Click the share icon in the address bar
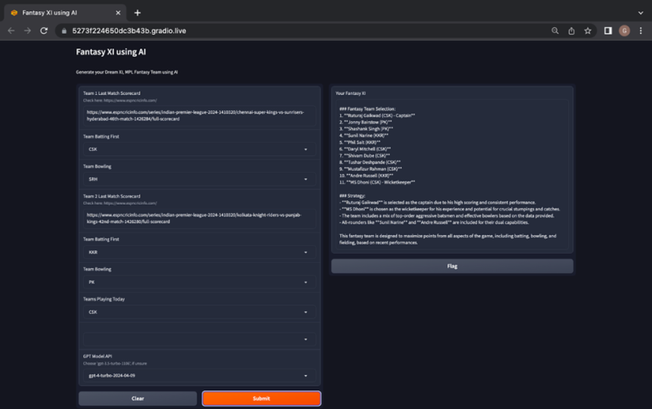652x409 pixels. 571,31
